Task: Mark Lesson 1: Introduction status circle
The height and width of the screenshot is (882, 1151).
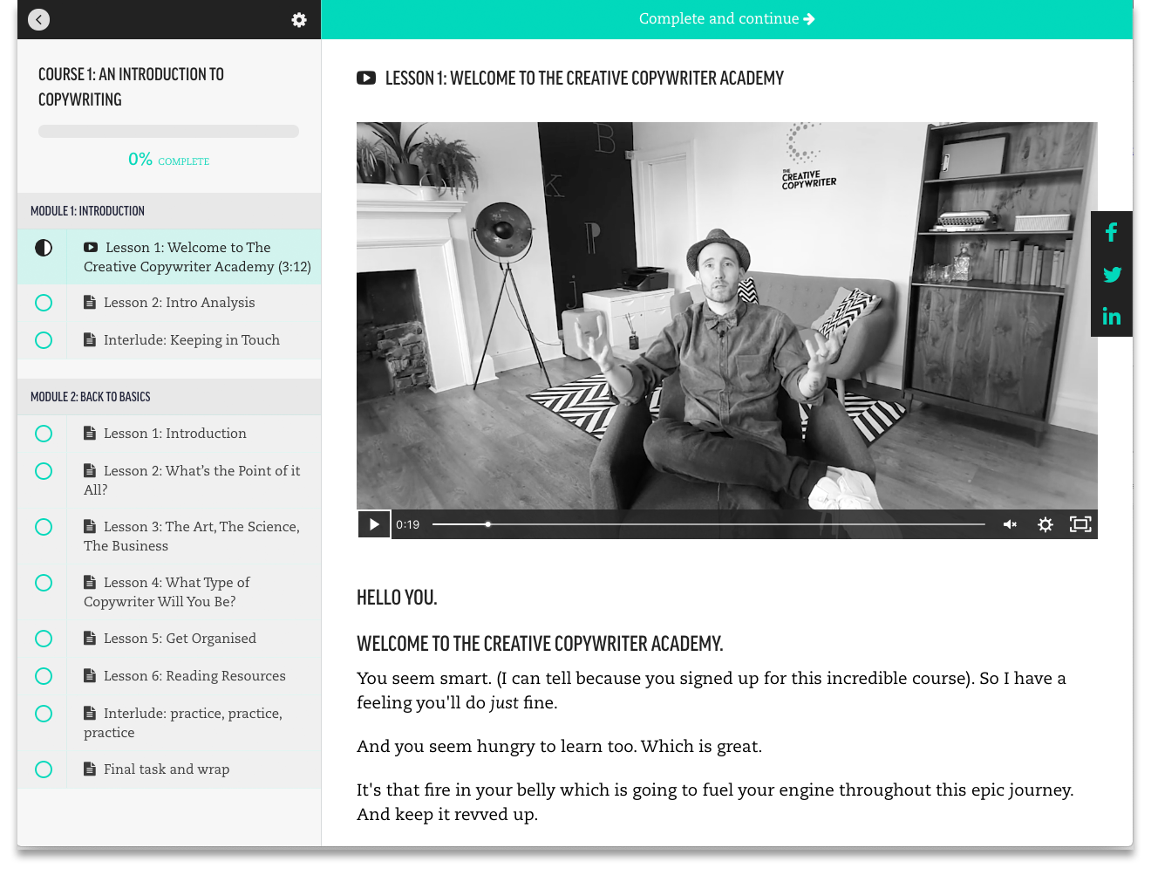Action: point(44,434)
